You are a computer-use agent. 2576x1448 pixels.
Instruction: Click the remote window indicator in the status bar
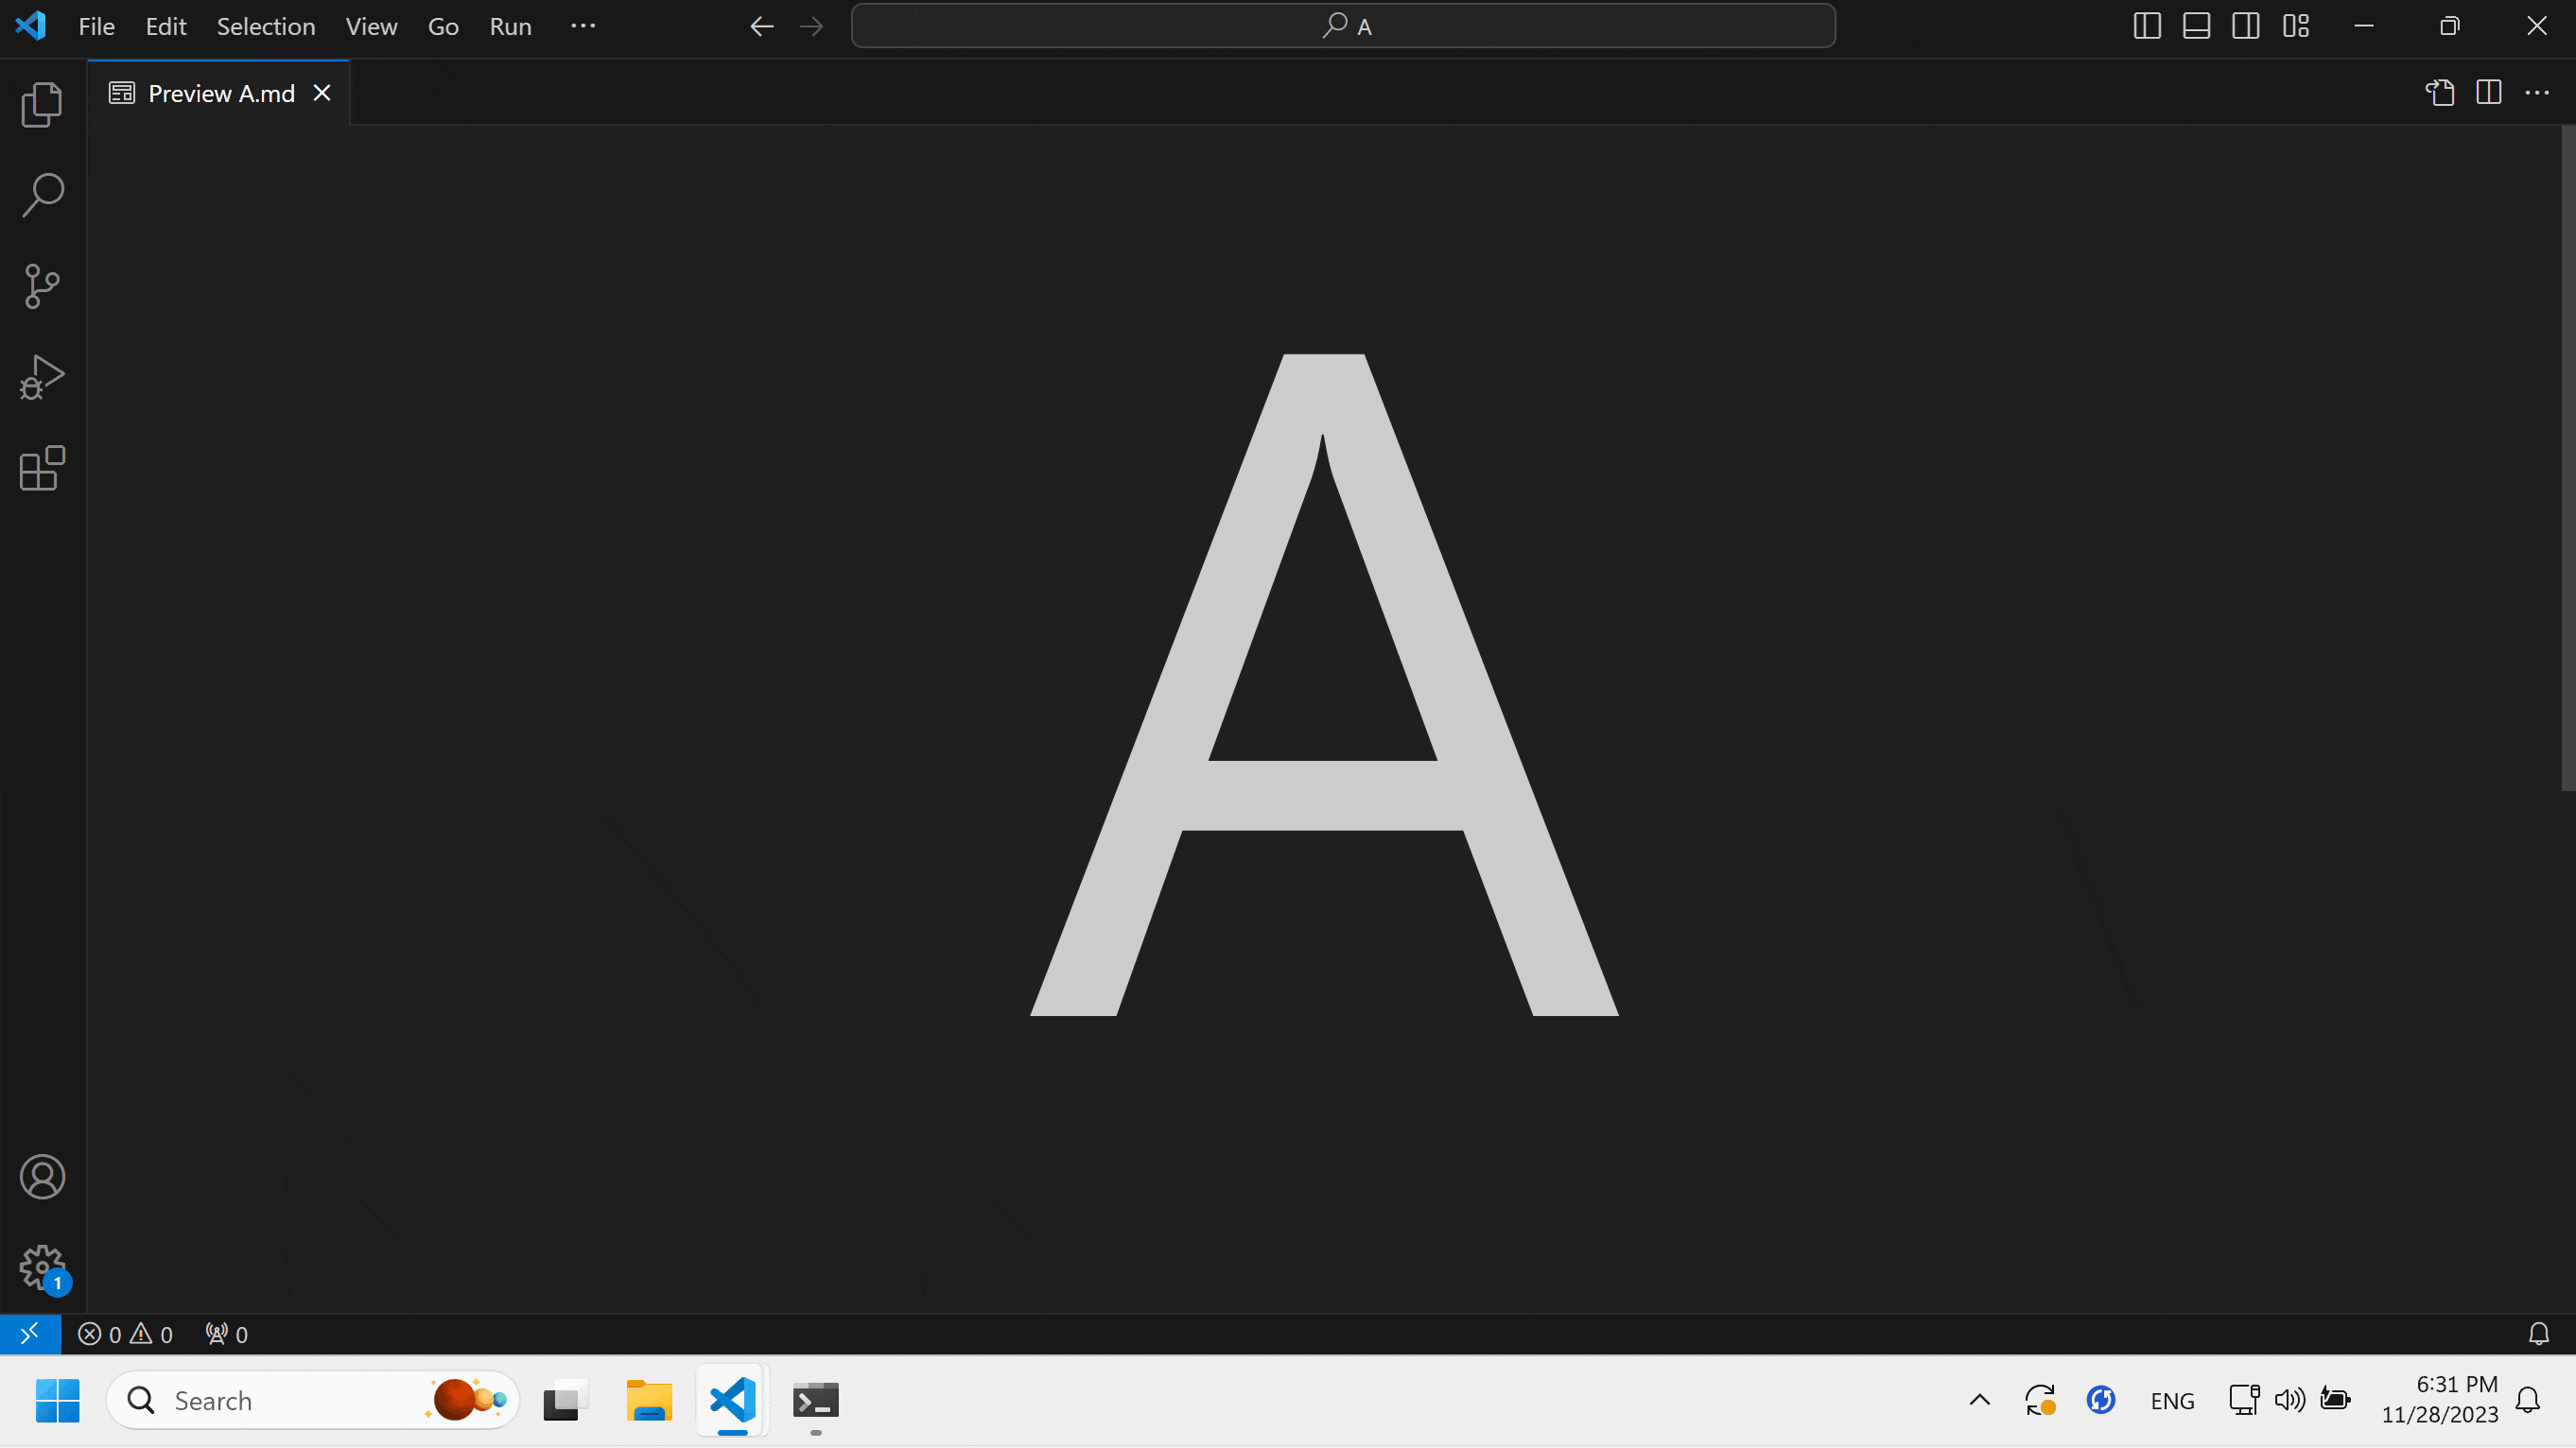coord(30,1333)
